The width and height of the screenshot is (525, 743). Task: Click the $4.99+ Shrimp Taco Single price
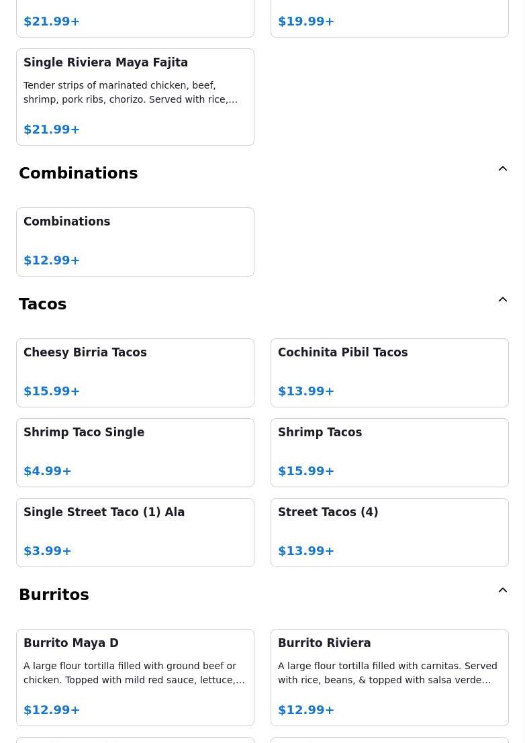[x=48, y=471]
